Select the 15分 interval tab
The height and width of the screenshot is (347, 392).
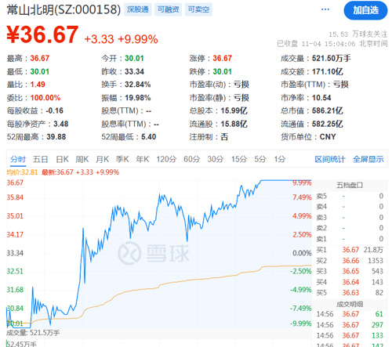239,159
